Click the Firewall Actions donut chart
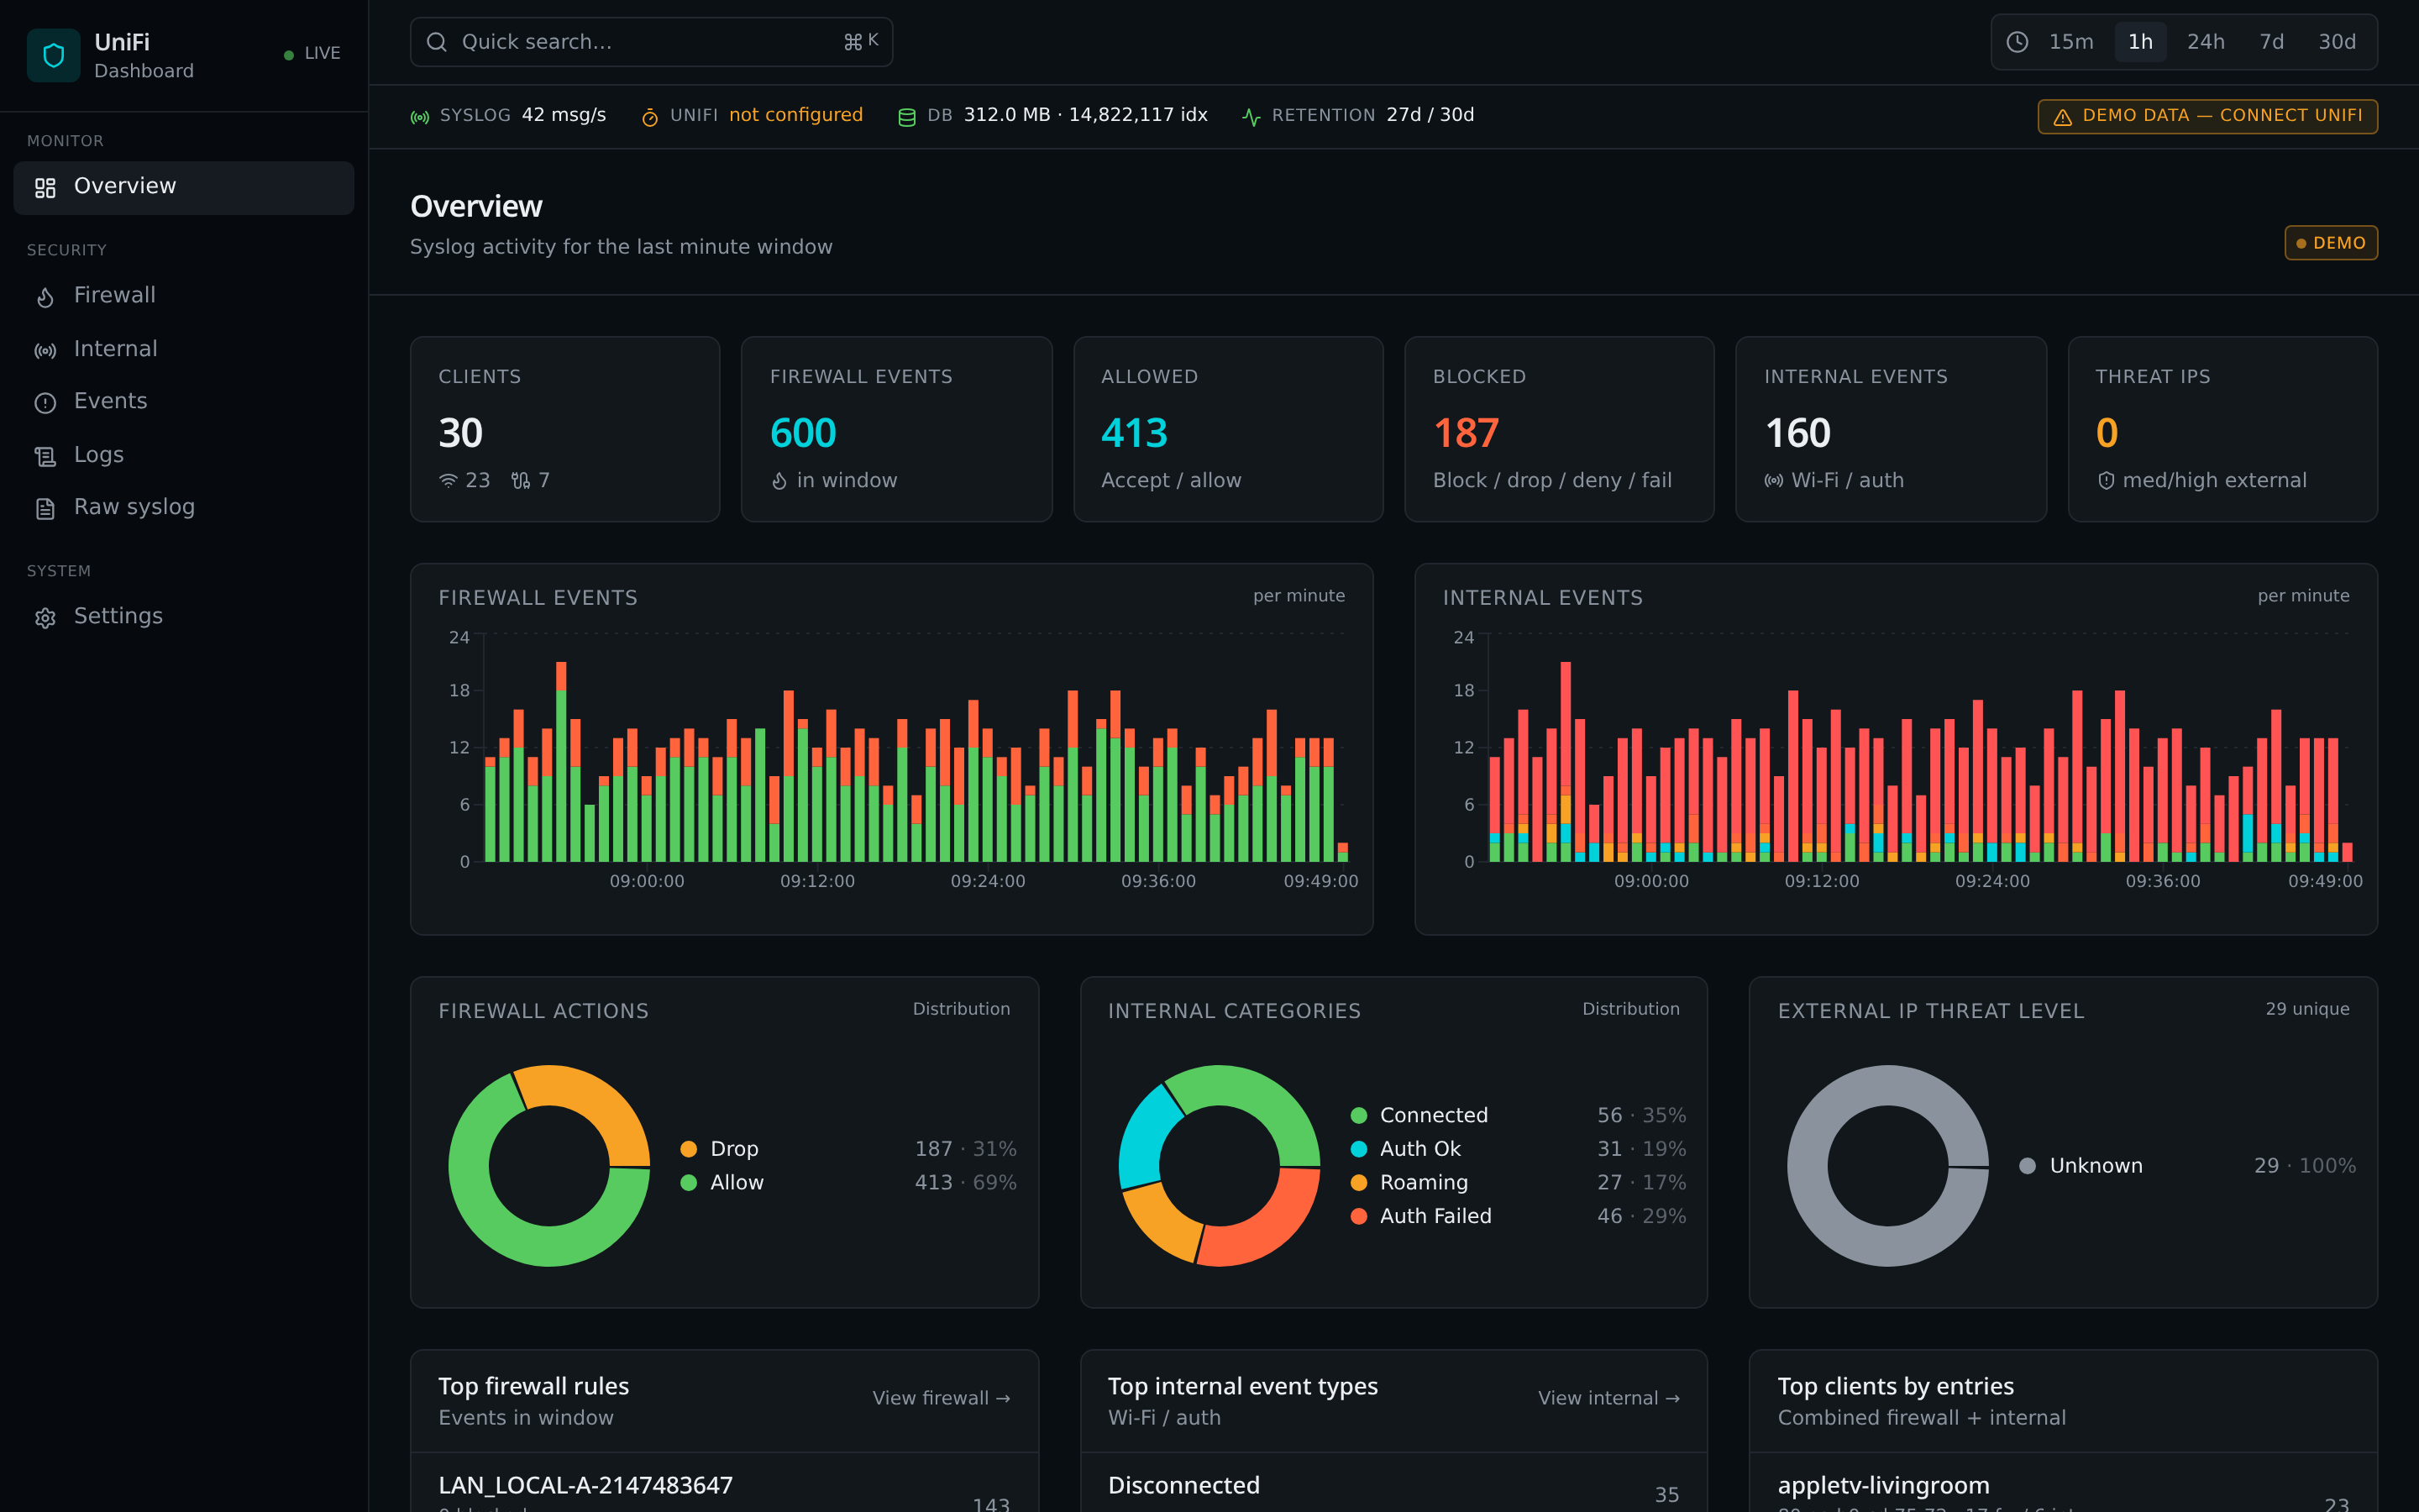The height and width of the screenshot is (1512, 2419). 548,1166
